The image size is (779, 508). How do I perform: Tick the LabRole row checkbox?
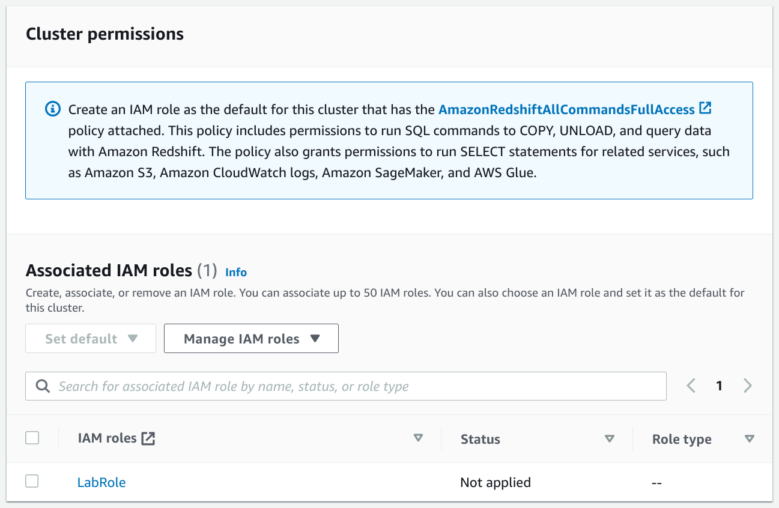pos(32,481)
